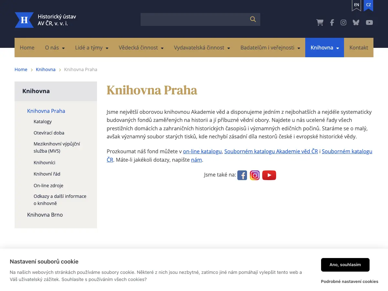
Task: Click the search magnifier icon
Action: (x=253, y=19)
